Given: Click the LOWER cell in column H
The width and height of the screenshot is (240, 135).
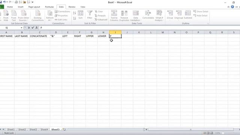Looking at the screenshot, I should (103, 36).
